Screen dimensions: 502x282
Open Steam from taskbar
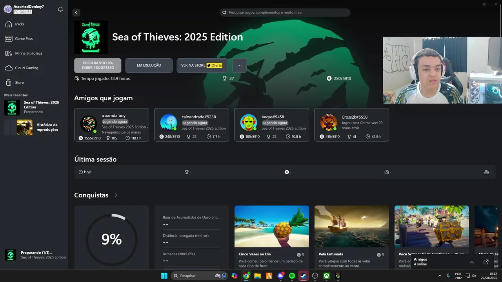click(x=304, y=276)
